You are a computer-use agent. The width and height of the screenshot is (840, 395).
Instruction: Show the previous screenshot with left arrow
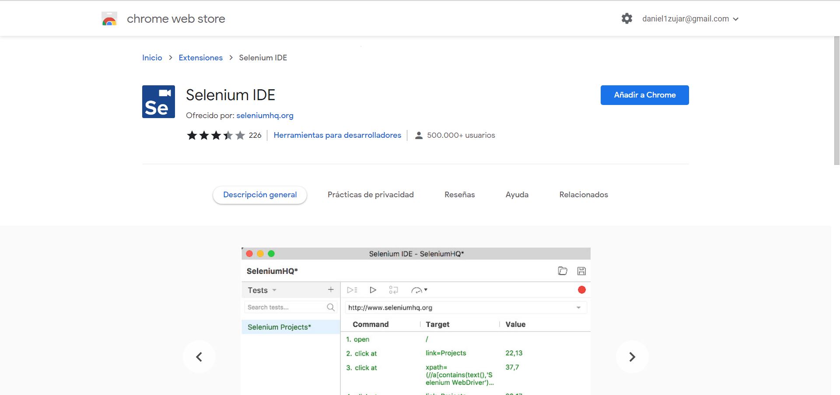click(199, 357)
